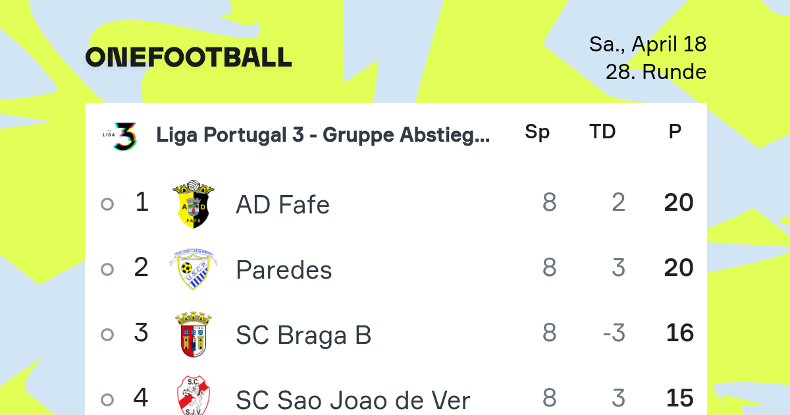Click the 28. Runde round label
Image resolution: width=790 pixels, height=415 pixels.
click(656, 72)
